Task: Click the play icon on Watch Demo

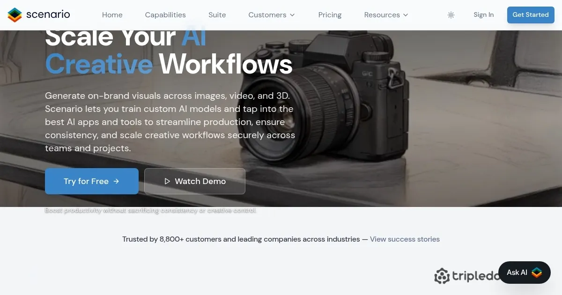Action: pos(167,181)
